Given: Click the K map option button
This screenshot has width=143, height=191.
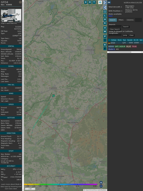Looking at the screenshot, I should (x=105, y=23).
